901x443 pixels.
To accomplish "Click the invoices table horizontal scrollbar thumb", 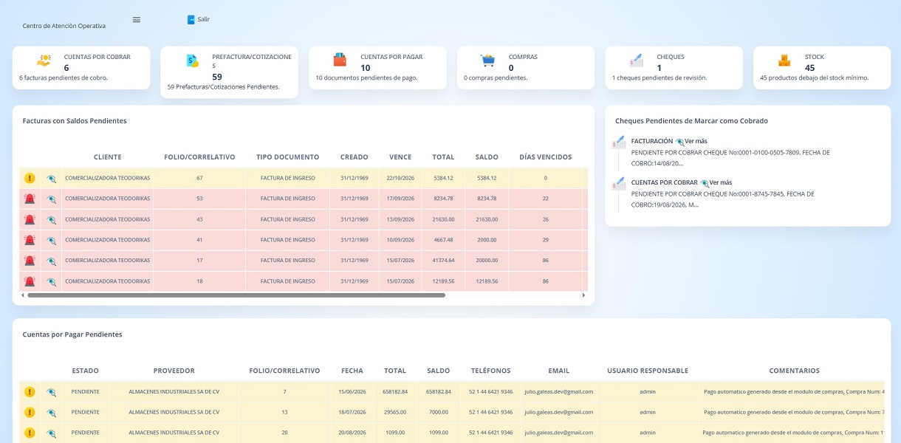I will [236, 295].
